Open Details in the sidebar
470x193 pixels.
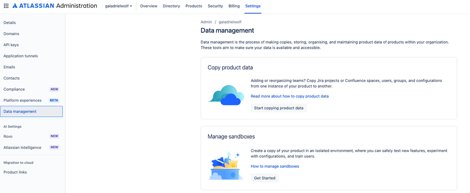point(32,22)
